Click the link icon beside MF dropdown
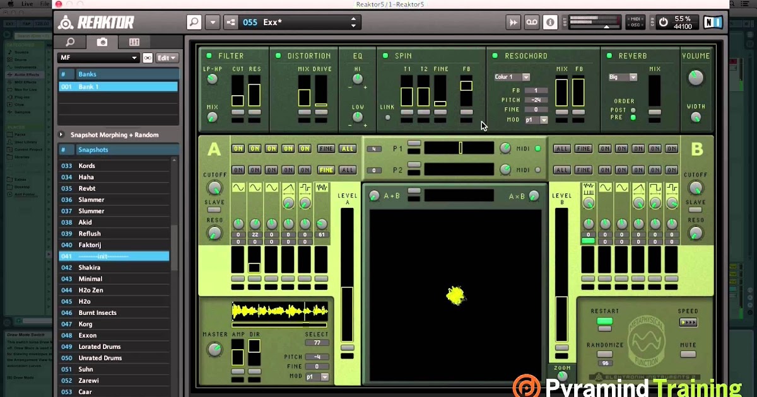Image resolution: width=757 pixels, height=397 pixels. click(148, 57)
